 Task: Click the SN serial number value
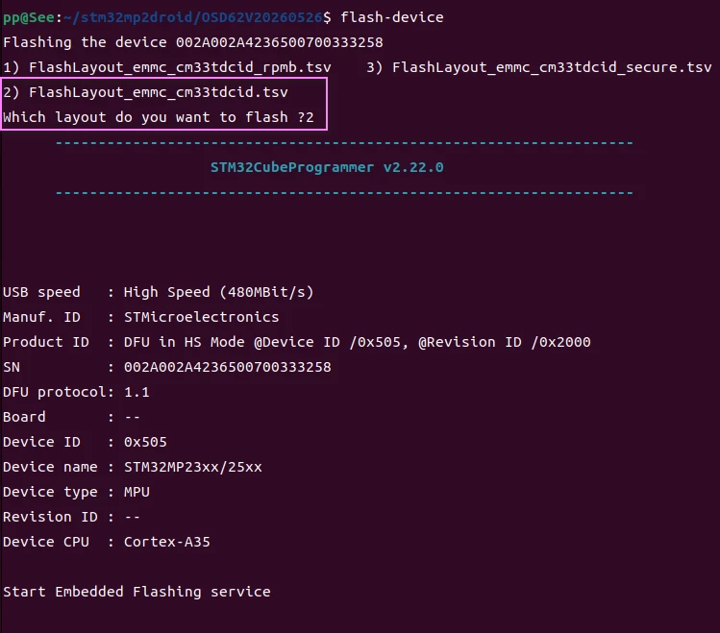pos(227,367)
